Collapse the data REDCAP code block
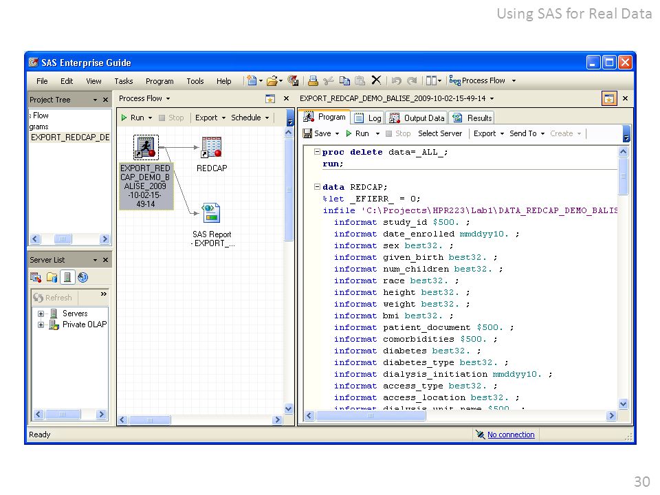This screenshot has width=660, height=495. pos(317,186)
